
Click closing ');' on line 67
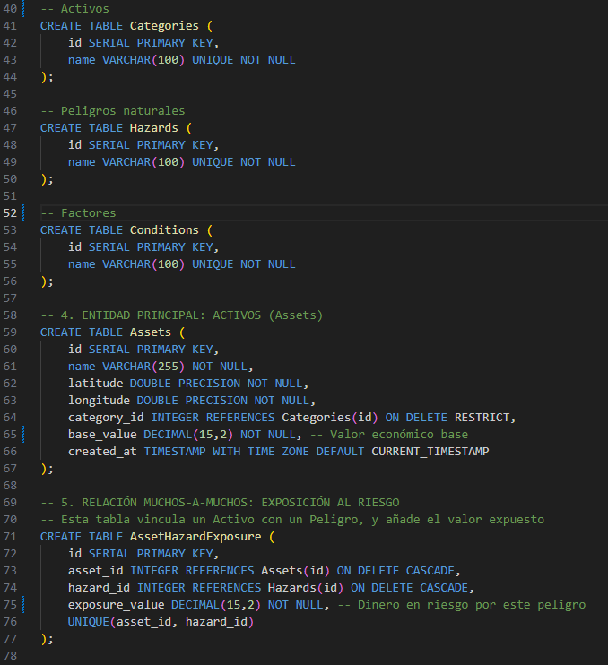(x=48, y=469)
